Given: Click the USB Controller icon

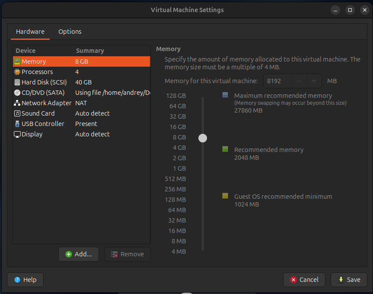Looking at the screenshot, I should [x=17, y=124].
